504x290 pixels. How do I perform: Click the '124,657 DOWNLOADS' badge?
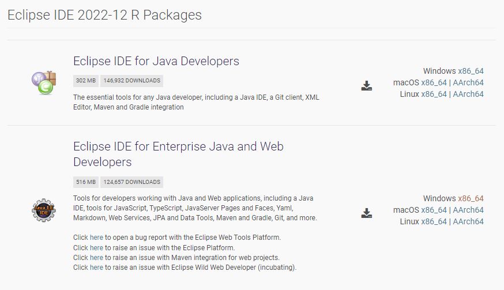132,182
